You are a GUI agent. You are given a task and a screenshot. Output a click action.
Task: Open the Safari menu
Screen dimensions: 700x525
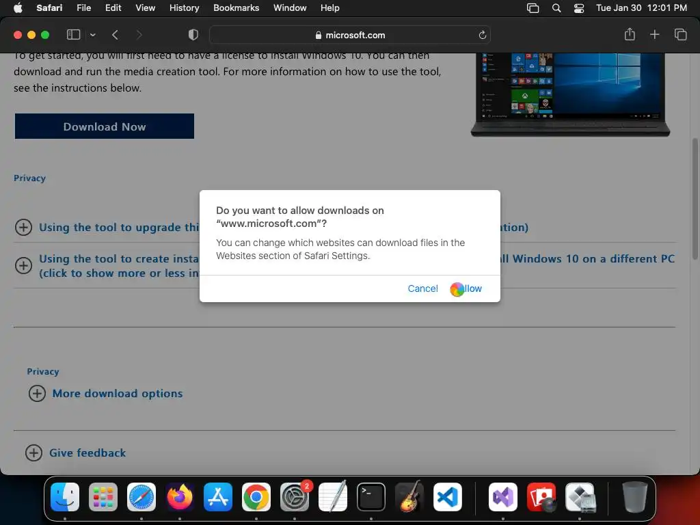point(49,8)
